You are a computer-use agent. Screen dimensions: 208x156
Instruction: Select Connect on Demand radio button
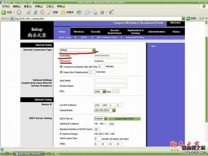click(x=61, y=67)
